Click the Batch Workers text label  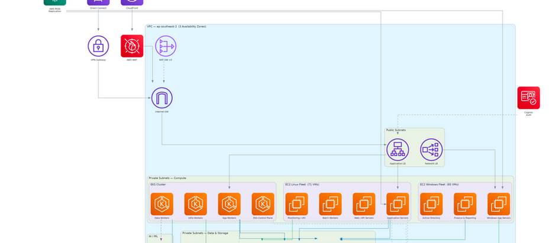331,218
